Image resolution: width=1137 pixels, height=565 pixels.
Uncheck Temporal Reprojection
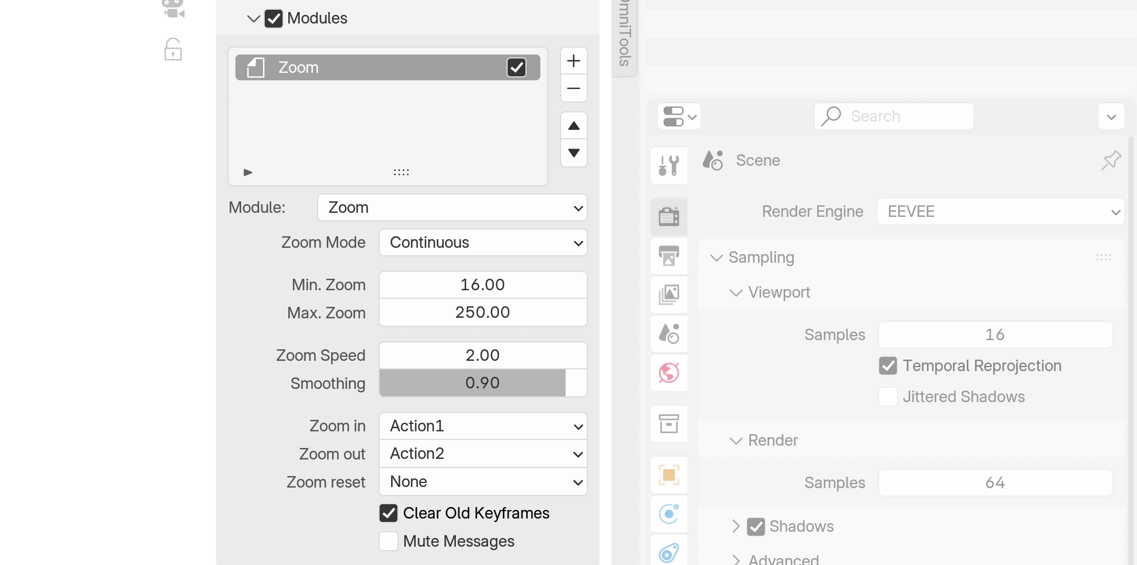[x=888, y=365]
